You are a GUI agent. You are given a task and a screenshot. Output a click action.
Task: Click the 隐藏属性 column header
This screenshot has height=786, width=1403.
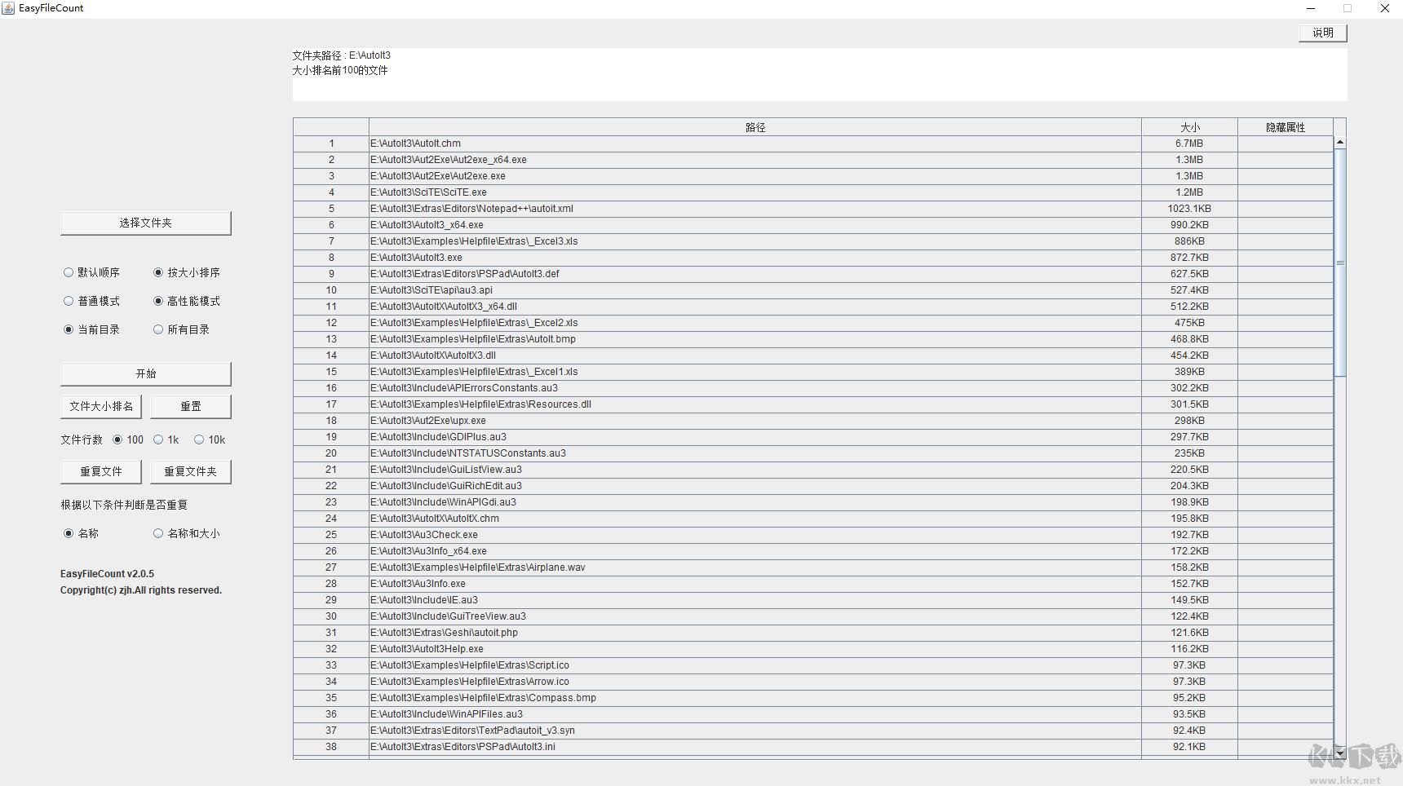[1286, 127]
